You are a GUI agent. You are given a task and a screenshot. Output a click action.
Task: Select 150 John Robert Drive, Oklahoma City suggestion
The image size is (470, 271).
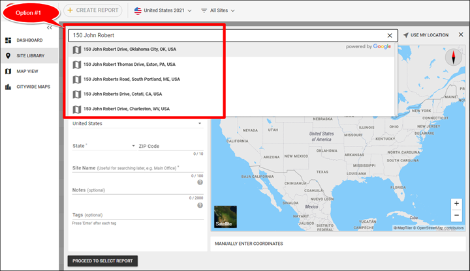[129, 49]
